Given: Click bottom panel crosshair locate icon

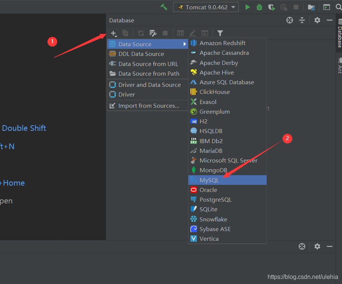Looking at the screenshot, I should [x=302, y=246].
